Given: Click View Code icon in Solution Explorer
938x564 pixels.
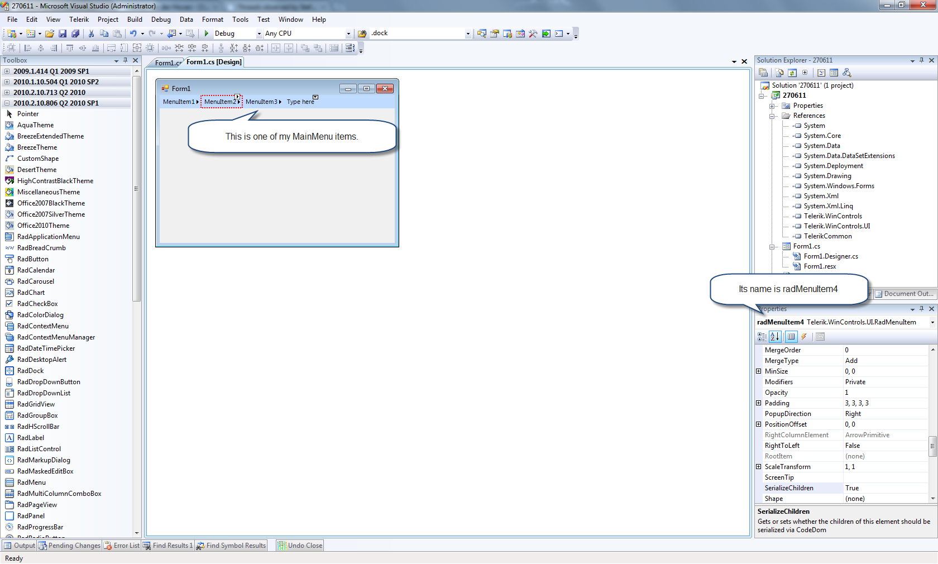Looking at the screenshot, I should tap(821, 73).
